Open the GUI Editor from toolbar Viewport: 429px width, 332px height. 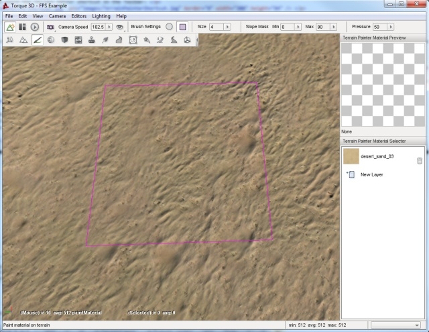tap(22, 27)
